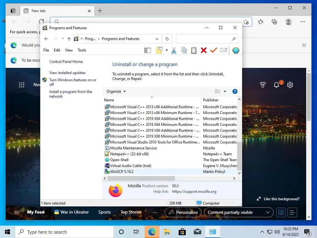Viewport: 317px width, 238px height.
Task: Open Microsoft Store from the taskbar
Action: 182,232
